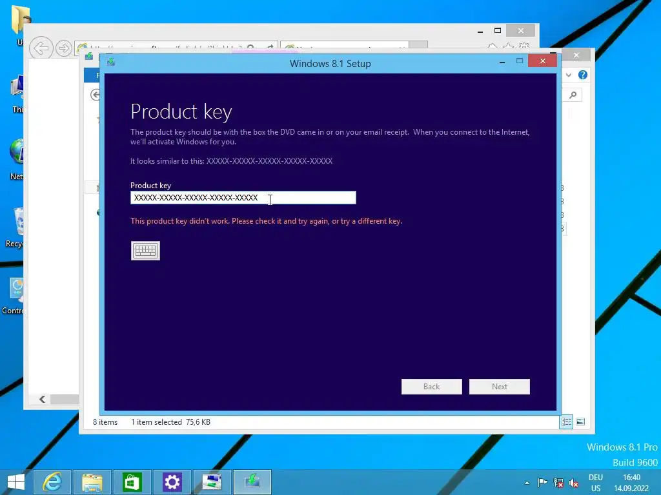Click the File Explorer help icon
661x495 pixels.
click(583, 75)
